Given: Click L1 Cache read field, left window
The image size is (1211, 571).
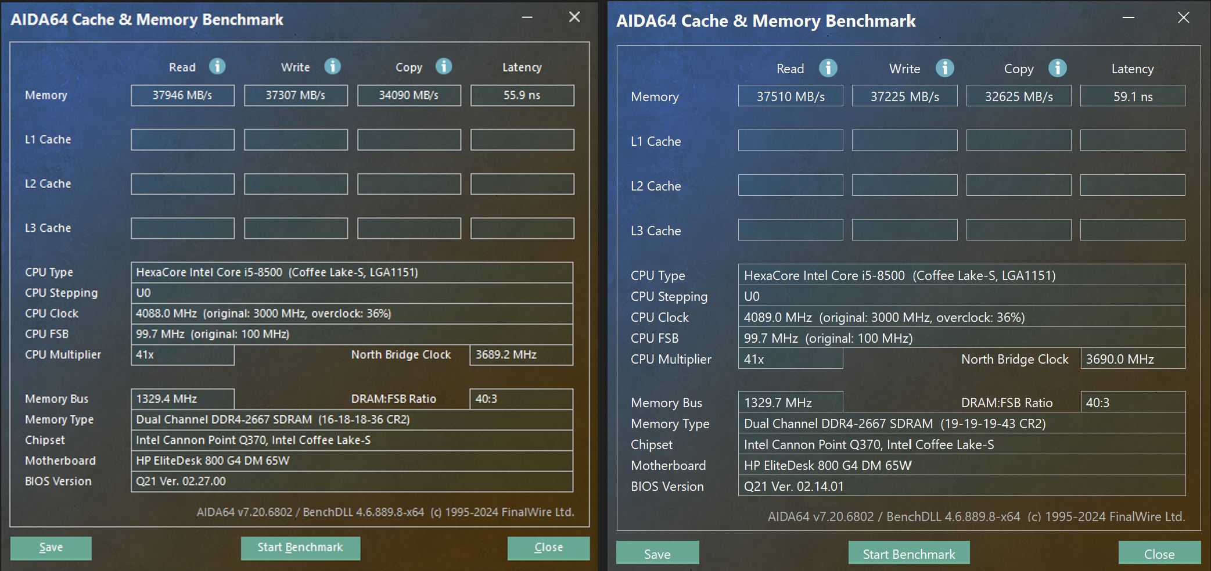Looking at the screenshot, I should tap(182, 139).
